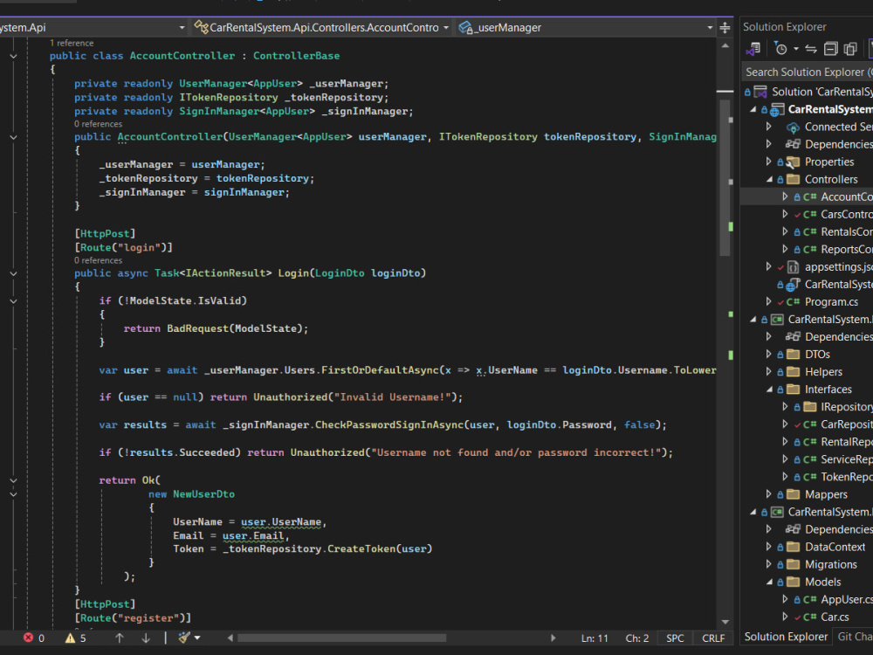Select the Solution 'CarRentalSy...' root node
The width and height of the screenshot is (873, 655).
[821, 92]
